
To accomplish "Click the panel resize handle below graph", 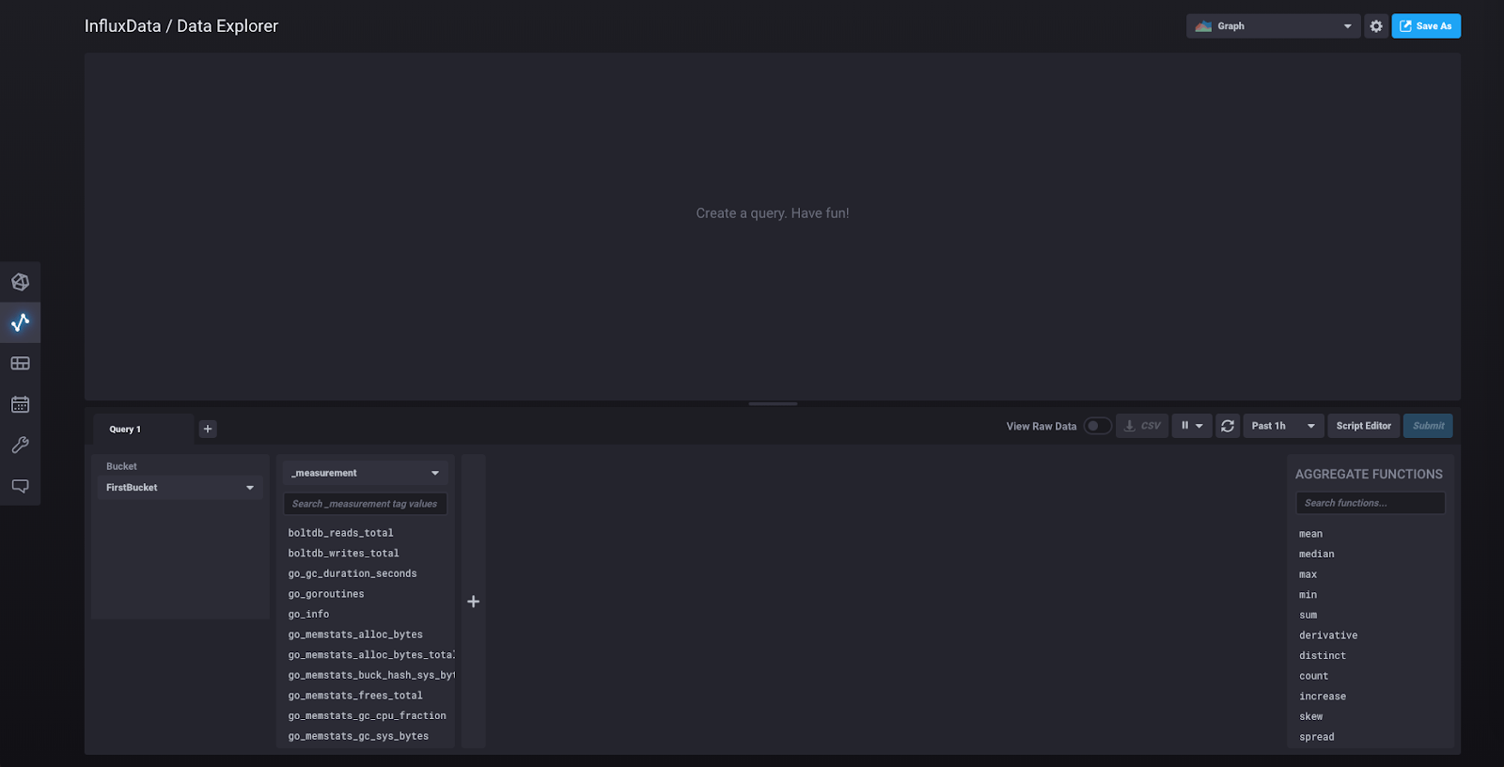I will click(x=773, y=403).
